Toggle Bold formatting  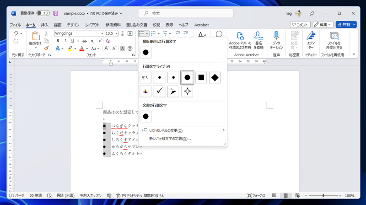pos(58,41)
